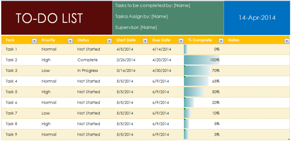Viewport: 291px width, 141px height.
Task: Click the Supervisor: [Name] field
Action: pyautogui.click(x=136, y=27)
